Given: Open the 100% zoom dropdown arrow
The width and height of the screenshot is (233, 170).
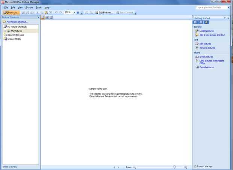Looking at the screenshot, I should 74,13.
